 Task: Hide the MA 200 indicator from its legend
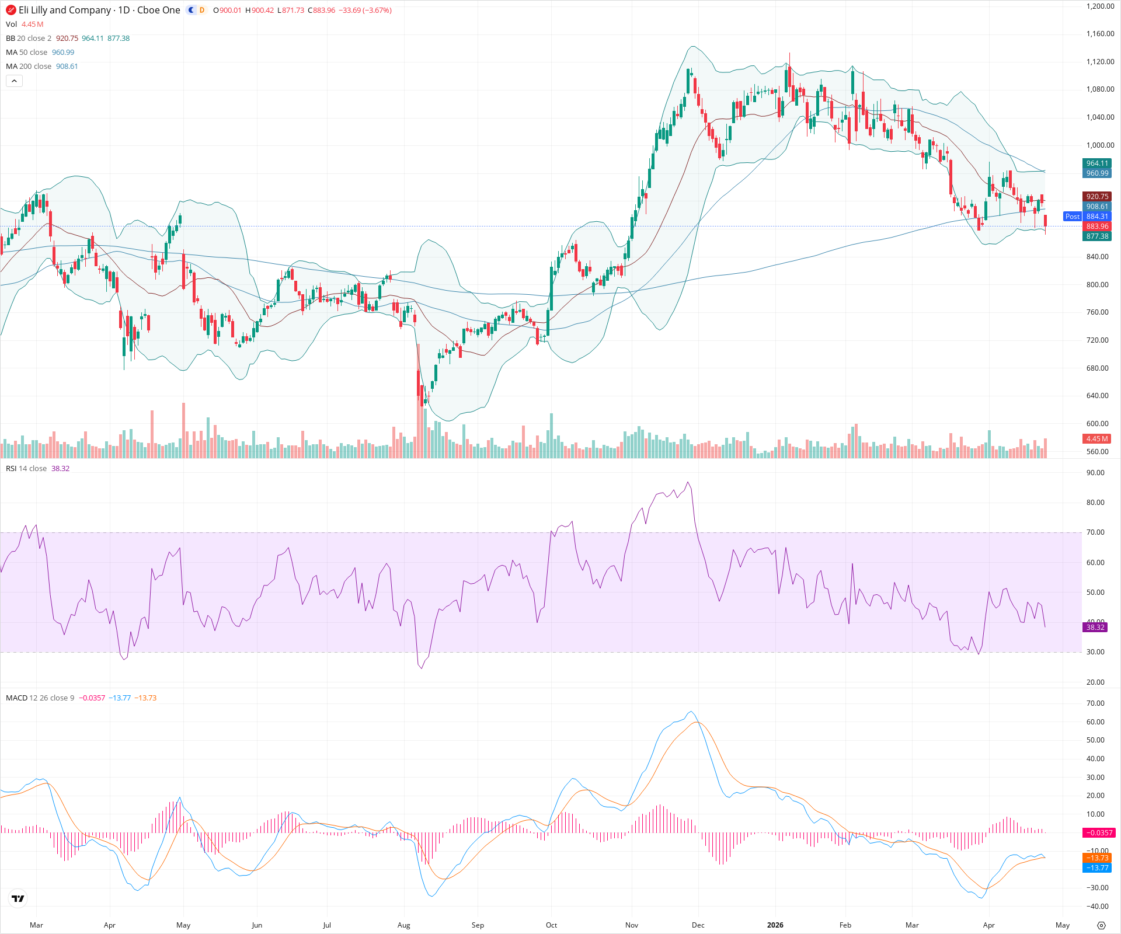[x=29, y=66]
